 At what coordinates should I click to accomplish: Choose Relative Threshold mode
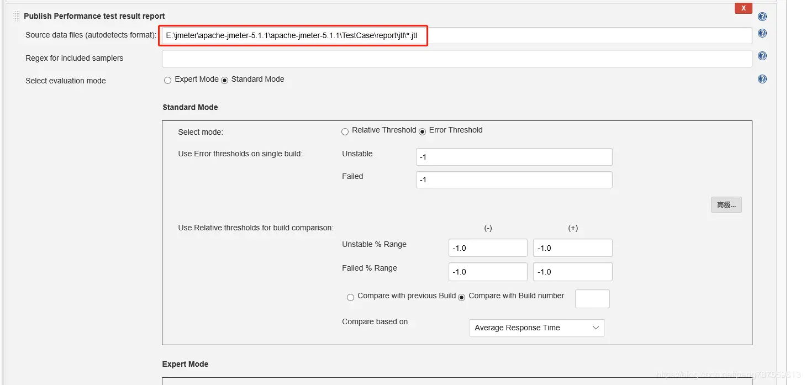[x=345, y=131]
